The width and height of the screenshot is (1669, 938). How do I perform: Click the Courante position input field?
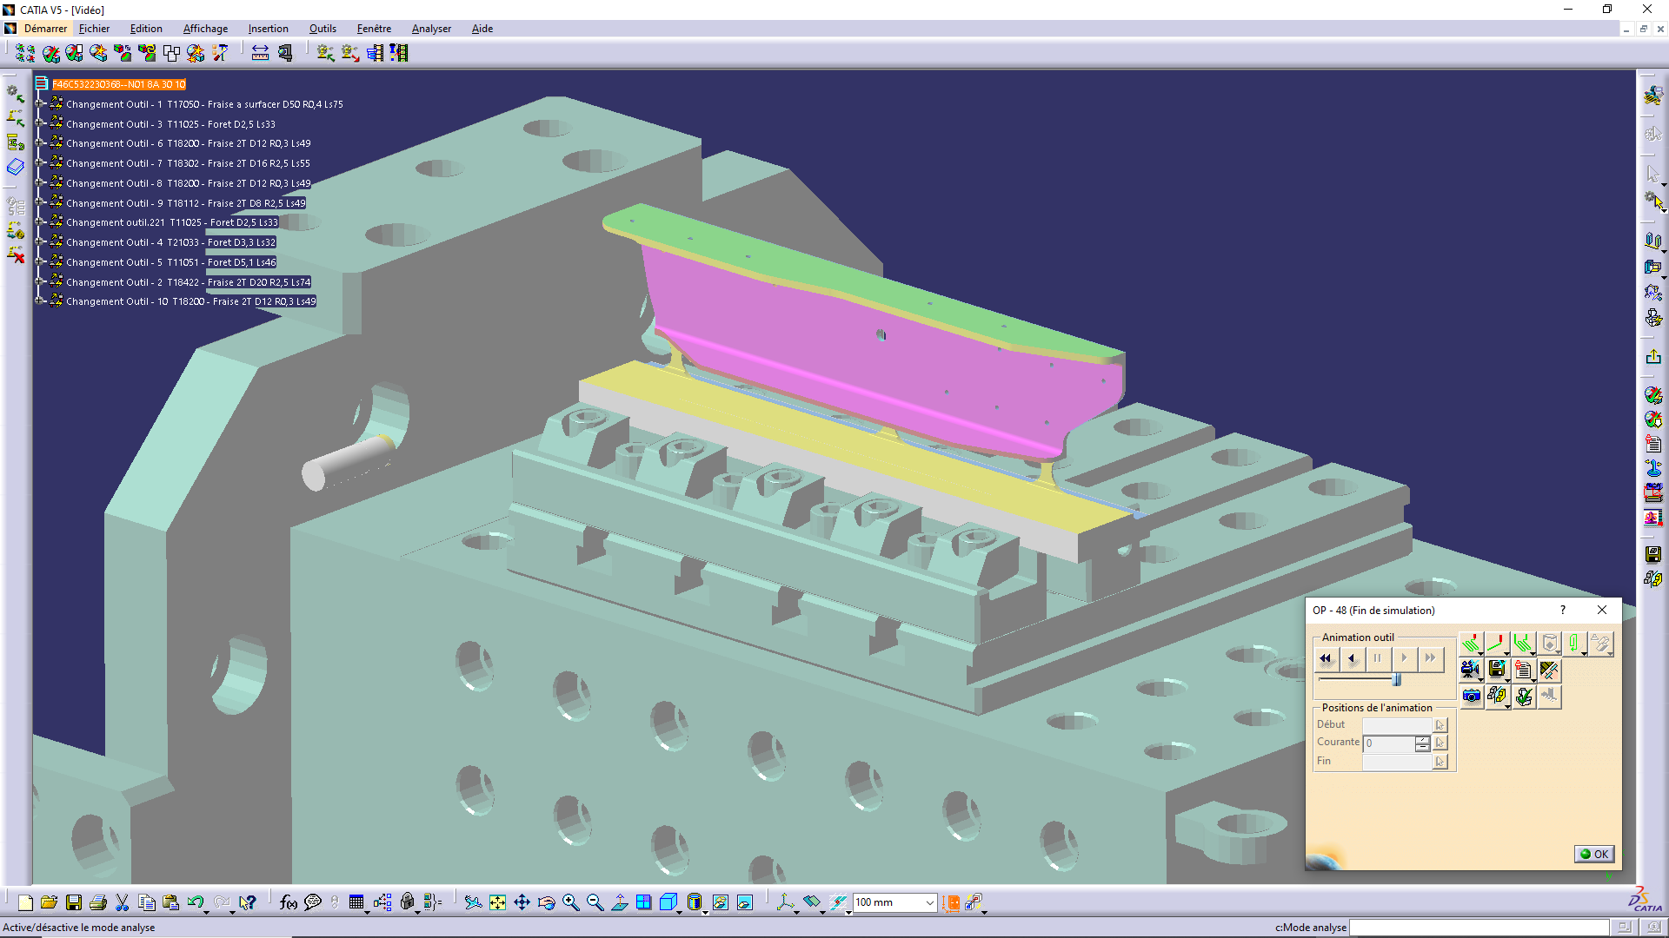(x=1389, y=743)
